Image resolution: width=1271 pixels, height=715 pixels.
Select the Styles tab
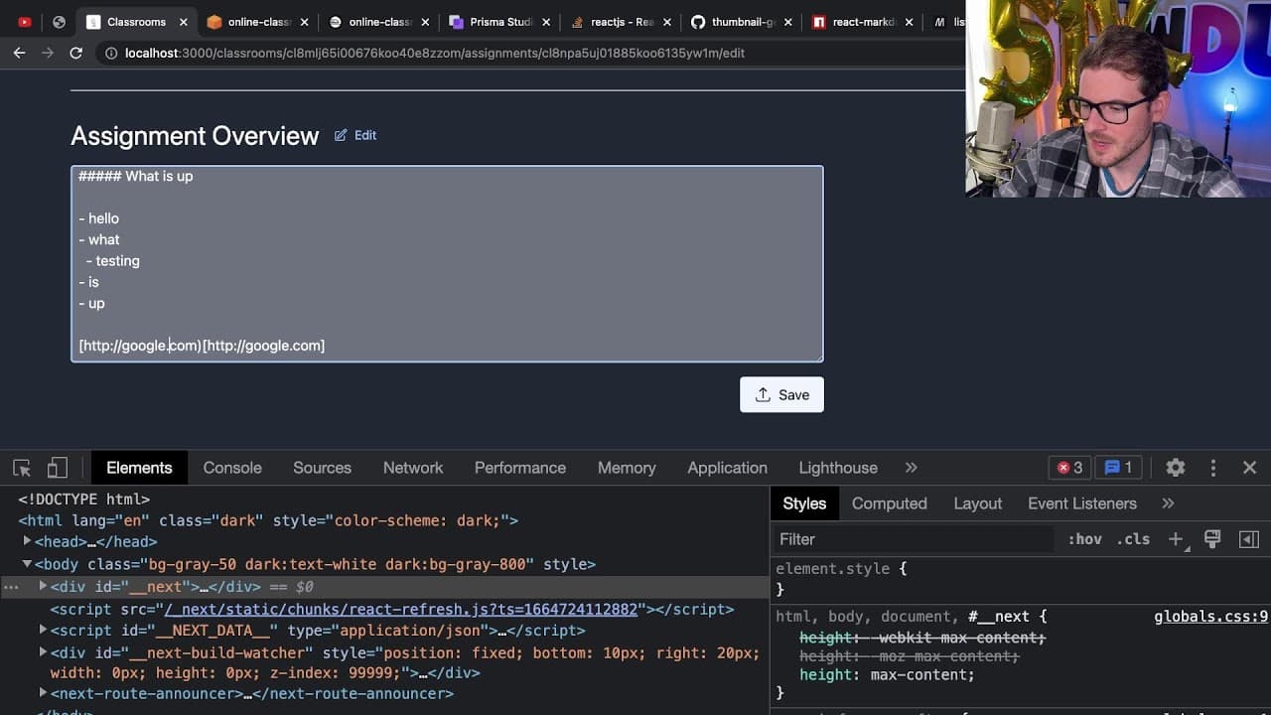804,503
